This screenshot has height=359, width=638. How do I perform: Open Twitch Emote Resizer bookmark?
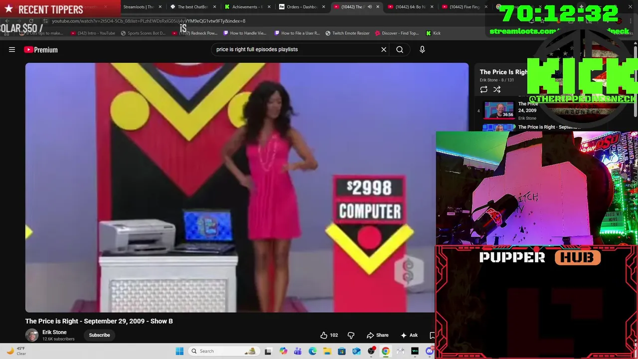point(347,33)
